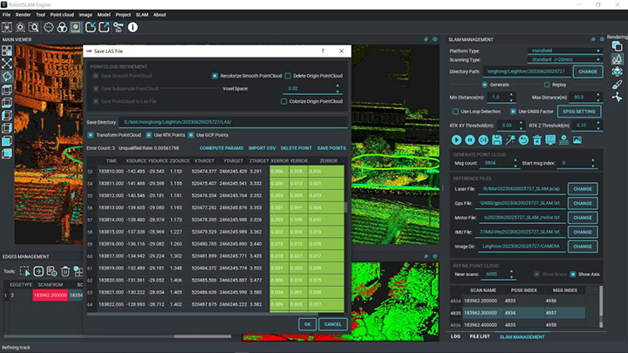The width and height of the screenshot is (628, 353).
Task: Click the export arrow-out box toolbar icon
Action: coord(104,27)
